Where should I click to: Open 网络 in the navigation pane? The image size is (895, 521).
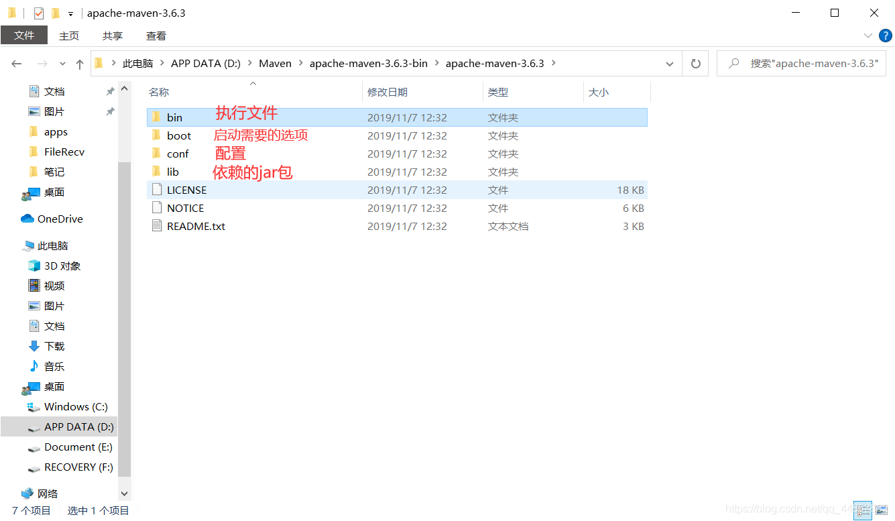point(47,494)
